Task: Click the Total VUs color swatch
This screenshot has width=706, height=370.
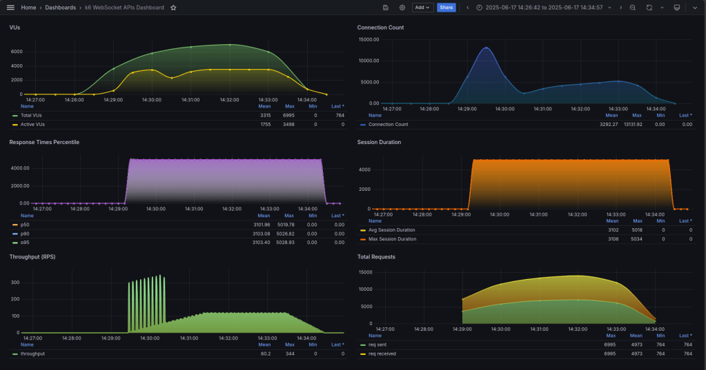Action: point(15,115)
